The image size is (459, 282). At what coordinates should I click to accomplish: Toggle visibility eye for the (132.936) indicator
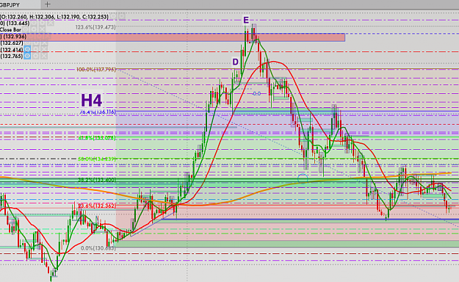(x=31, y=36)
